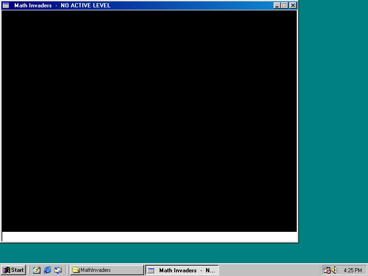Click the Windows flag on the Start button
This screenshot has height=276, width=368.
click(x=7, y=270)
